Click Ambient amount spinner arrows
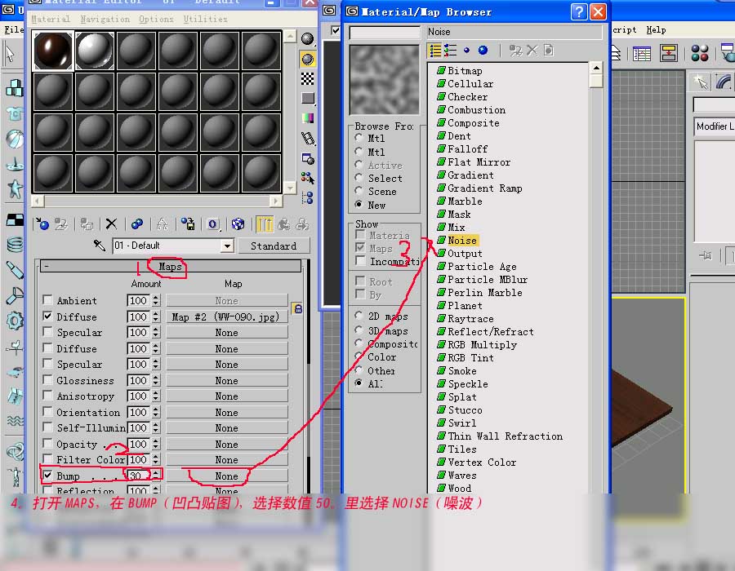The height and width of the screenshot is (571, 735). click(156, 300)
